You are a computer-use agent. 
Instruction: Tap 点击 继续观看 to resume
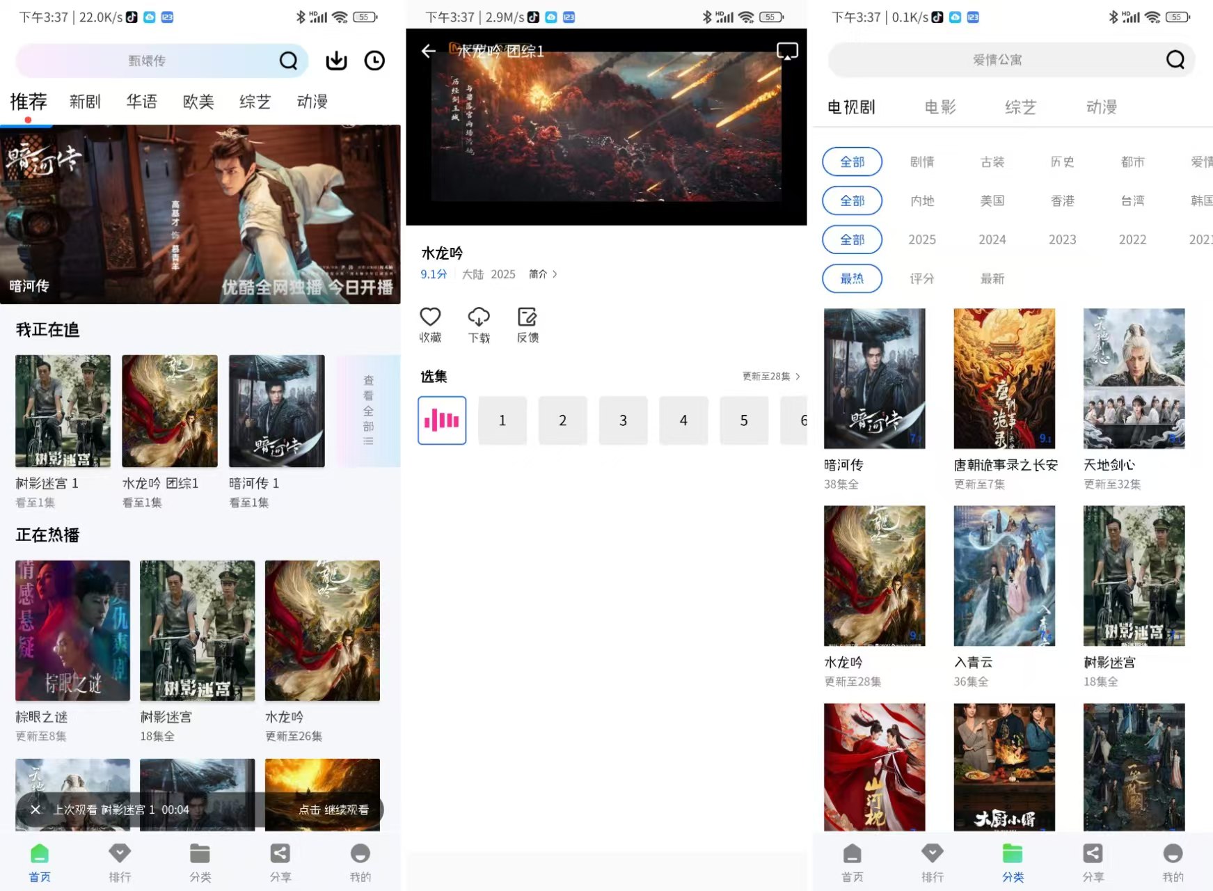coord(333,810)
